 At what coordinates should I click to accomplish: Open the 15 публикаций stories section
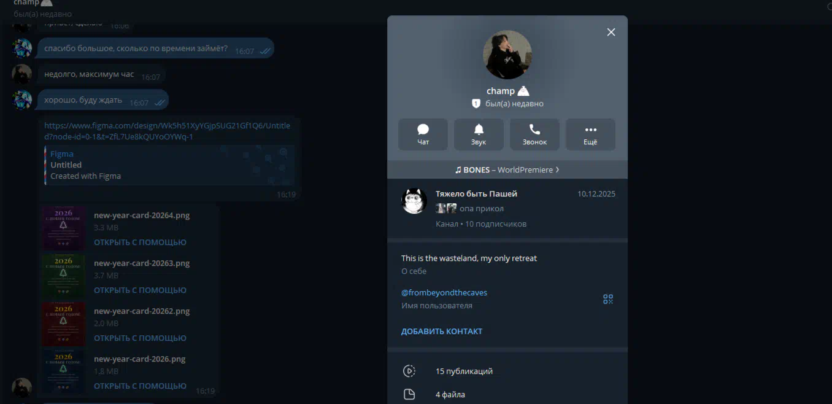pos(464,371)
